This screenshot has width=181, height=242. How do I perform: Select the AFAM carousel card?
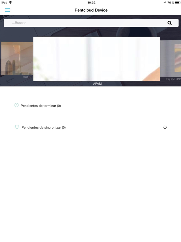click(96, 59)
